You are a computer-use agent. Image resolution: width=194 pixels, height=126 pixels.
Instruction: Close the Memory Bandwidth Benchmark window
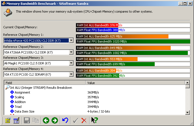coord(190,3)
